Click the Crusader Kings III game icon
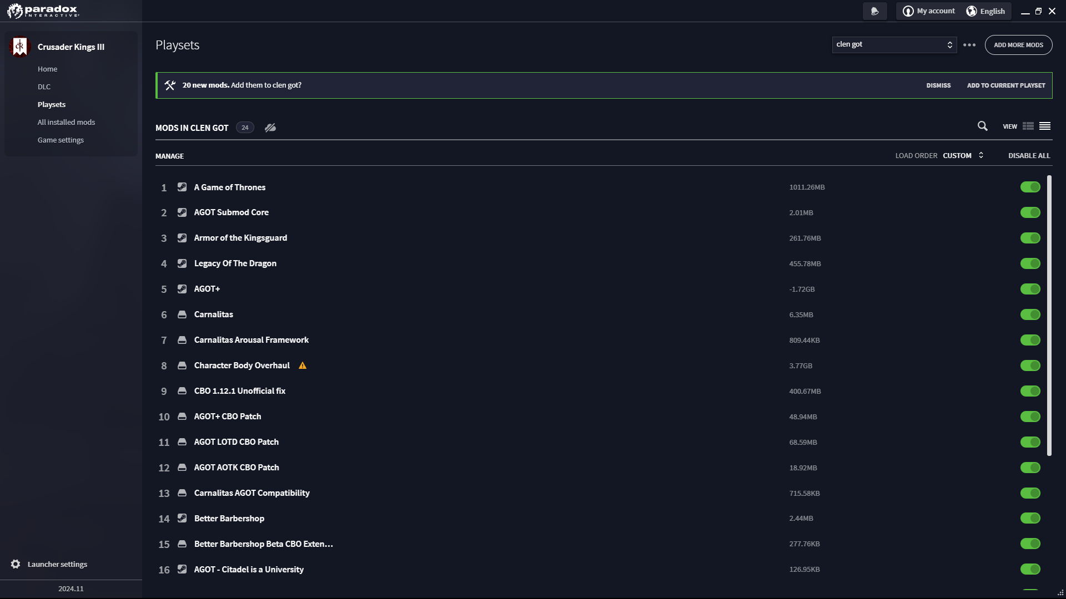 click(19, 47)
